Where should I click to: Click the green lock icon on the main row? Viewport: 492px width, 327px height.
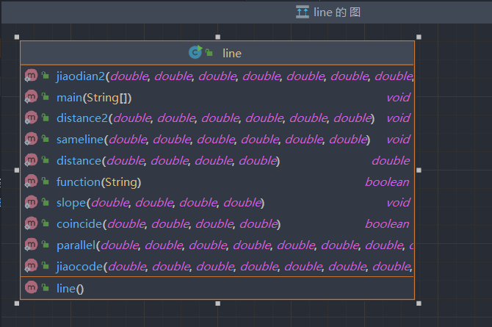tap(46, 96)
